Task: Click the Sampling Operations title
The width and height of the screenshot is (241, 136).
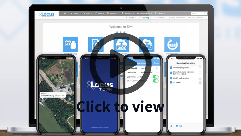Action: (186, 63)
